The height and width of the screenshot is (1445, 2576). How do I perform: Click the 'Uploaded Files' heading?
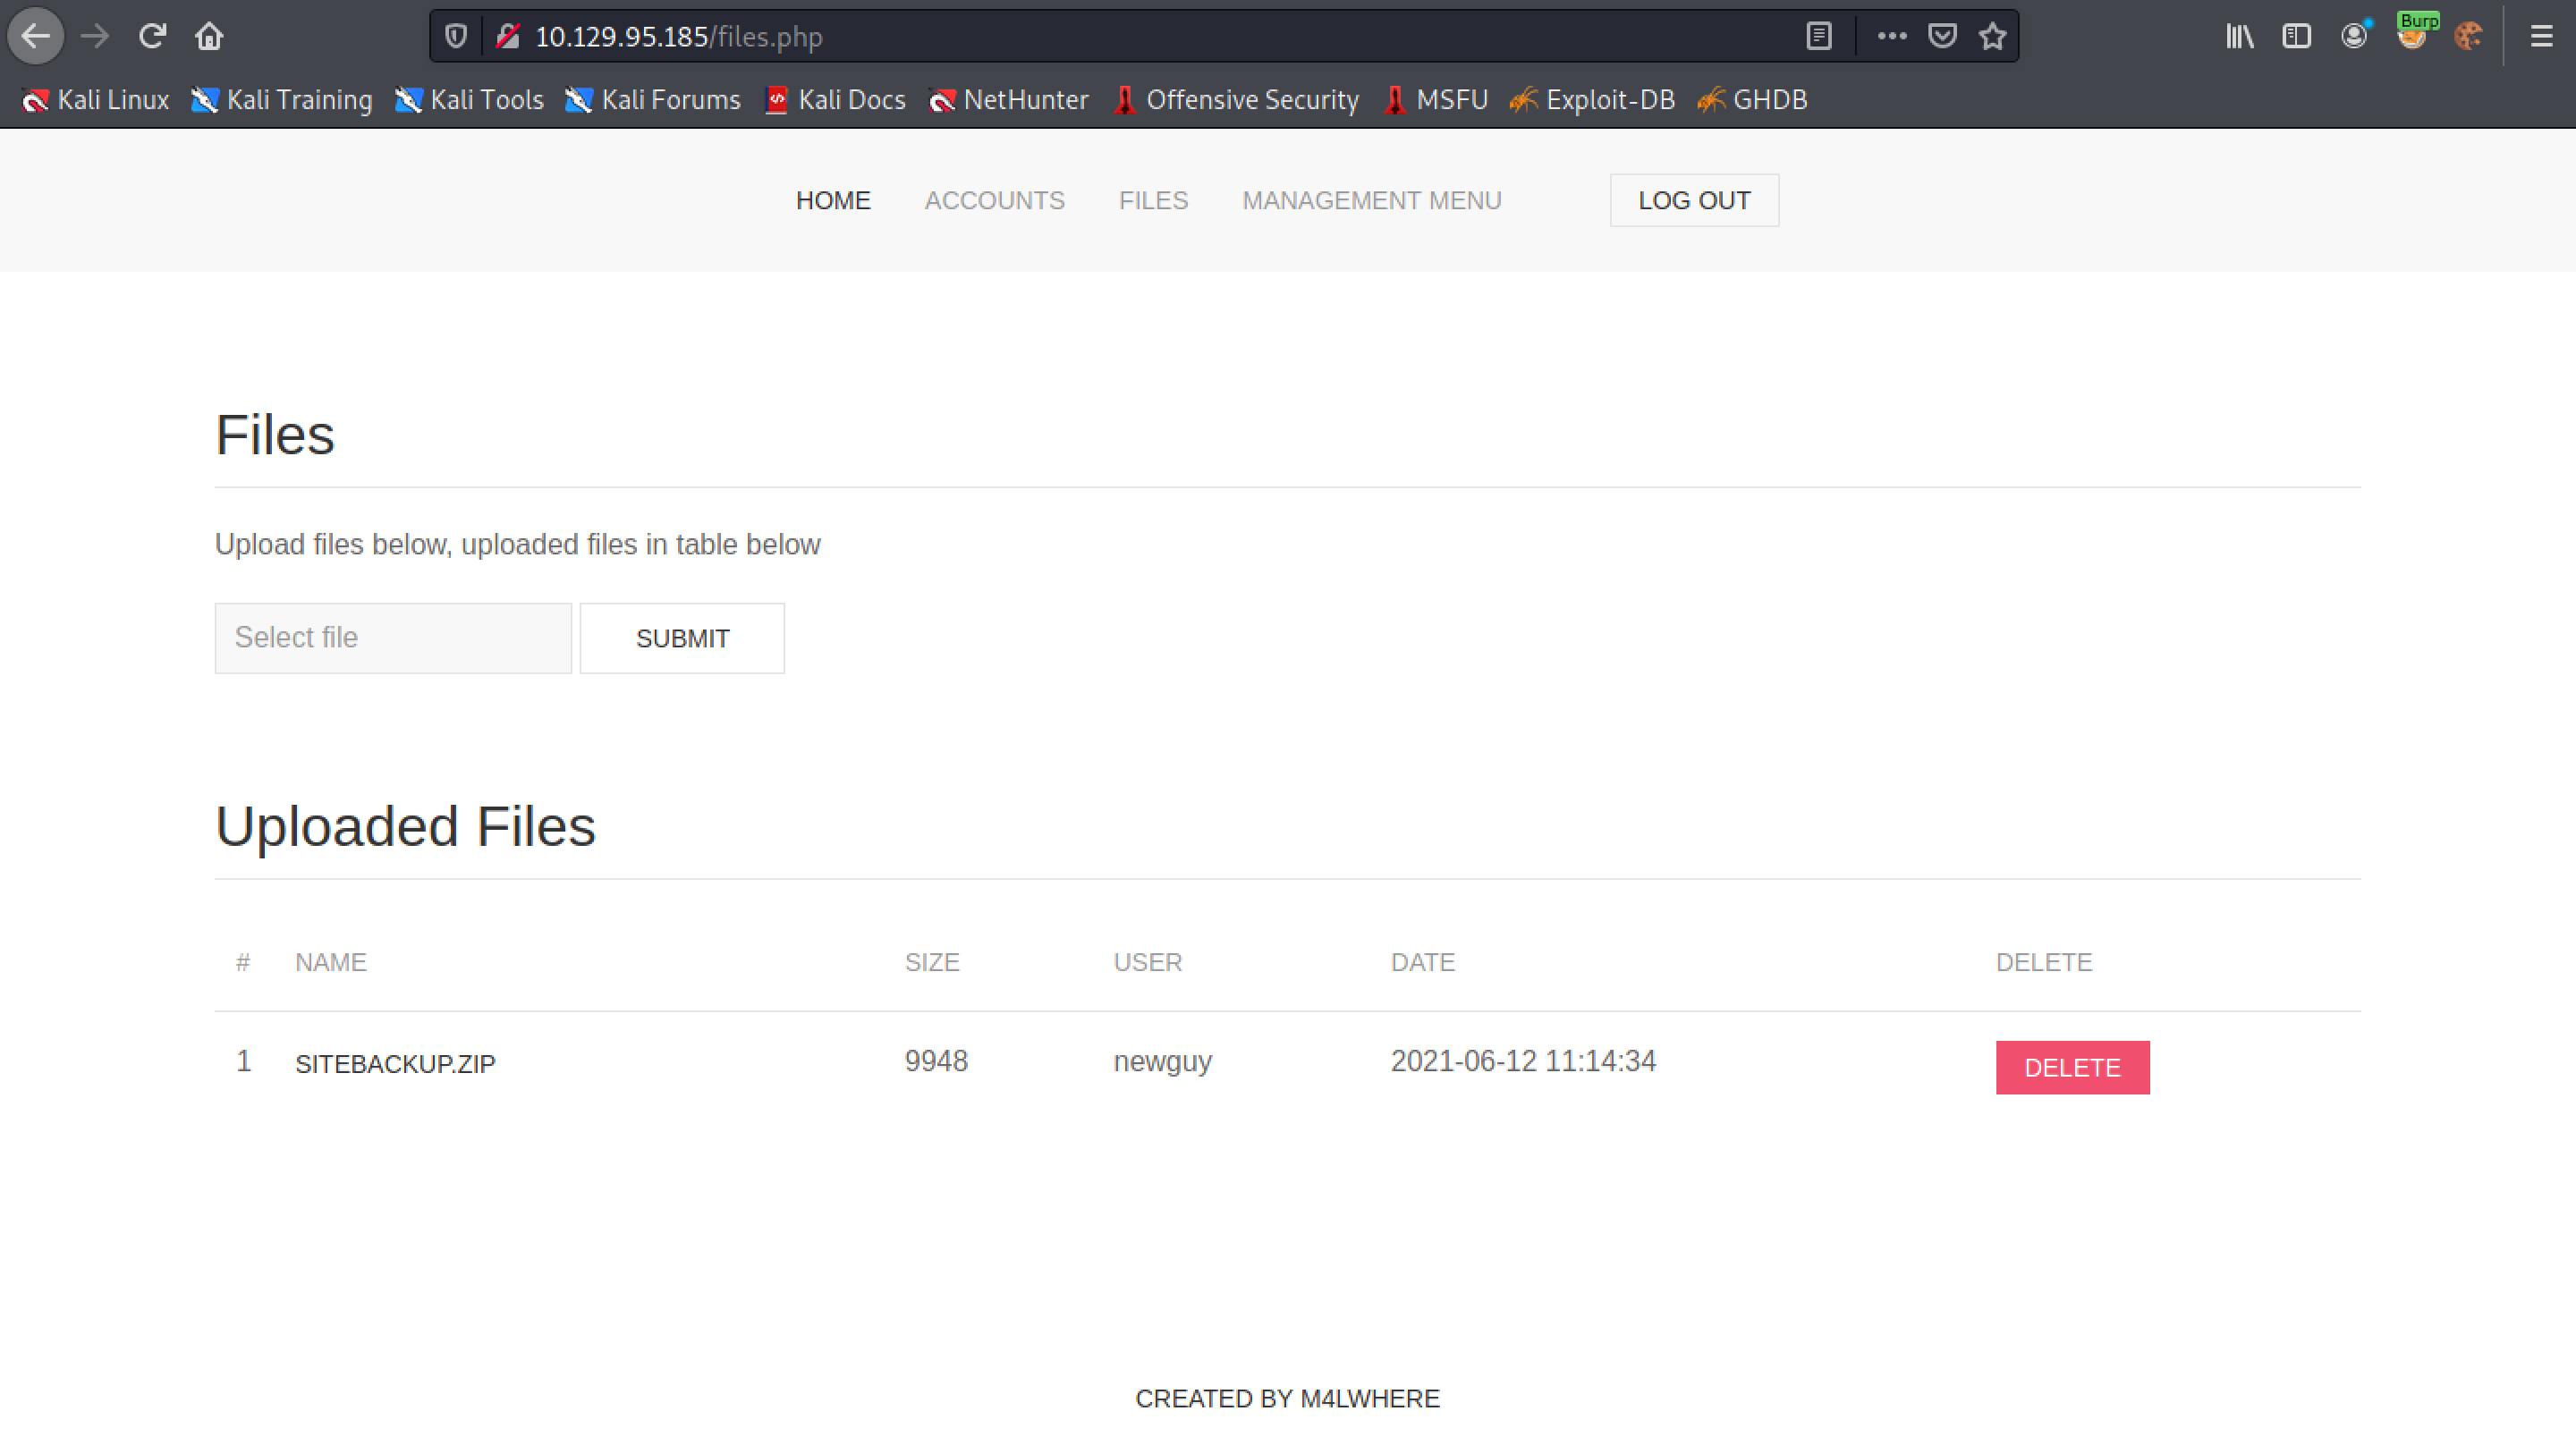click(x=405, y=826)
